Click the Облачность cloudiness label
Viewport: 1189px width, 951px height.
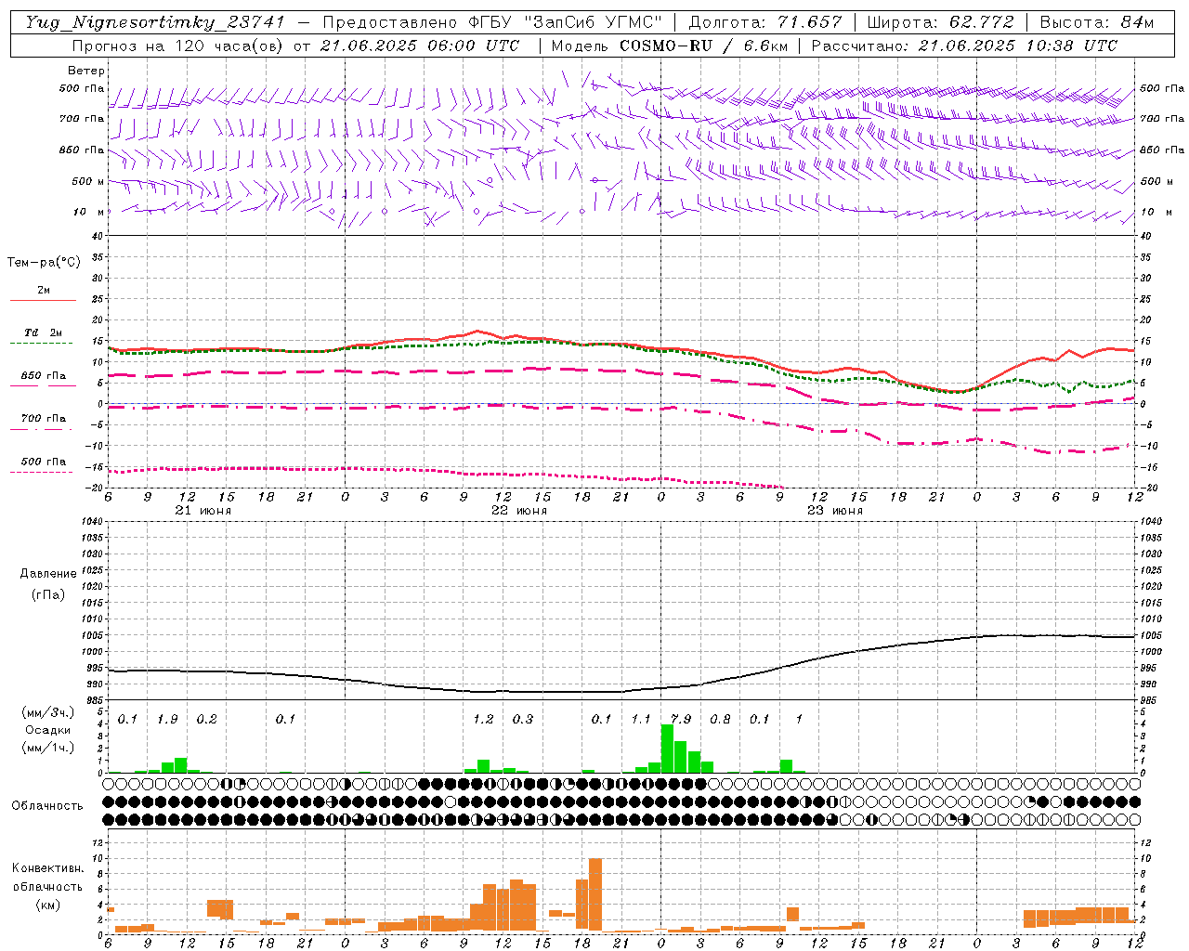47,806
